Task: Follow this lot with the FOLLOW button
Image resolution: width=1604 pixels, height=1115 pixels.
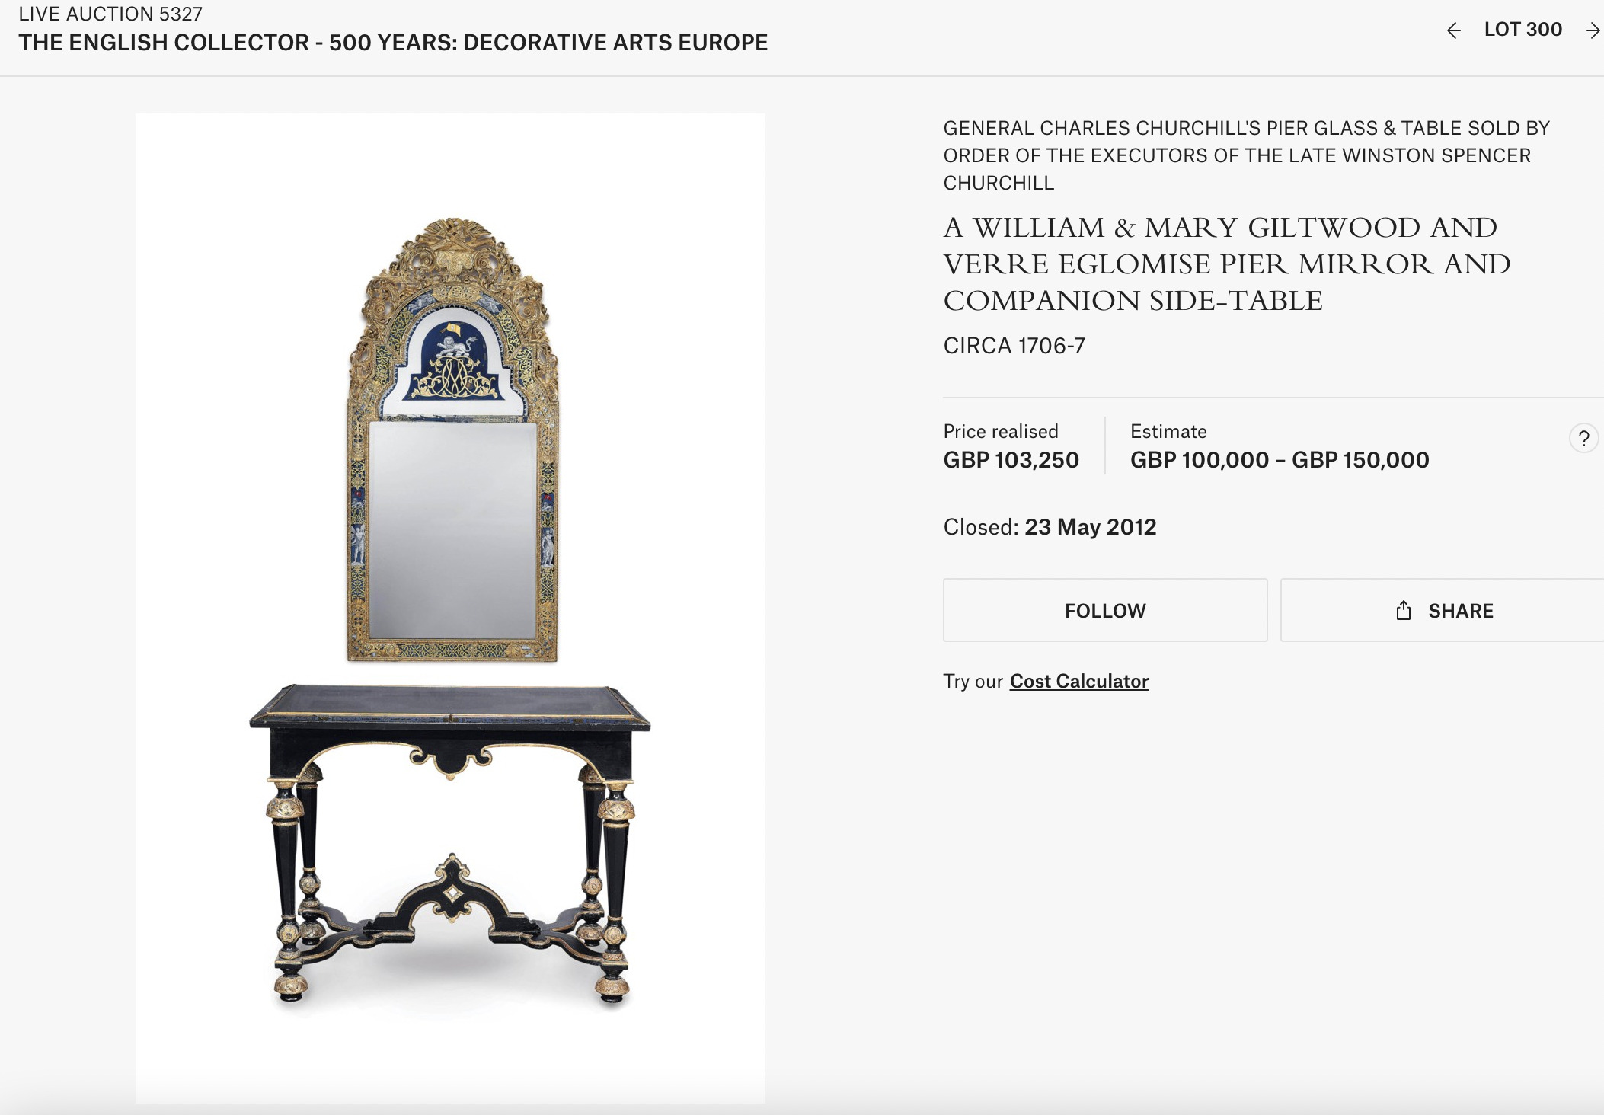Action: [x=1105, y=610]
